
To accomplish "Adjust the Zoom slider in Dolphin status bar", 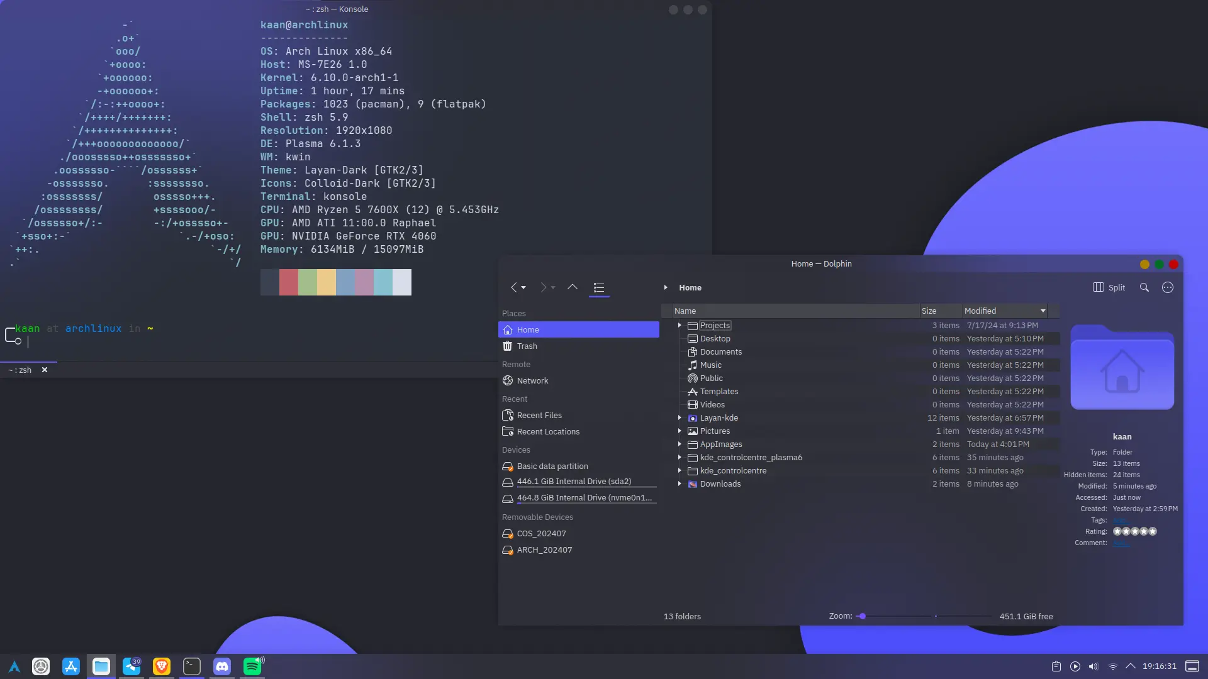I will coord(924,616).
